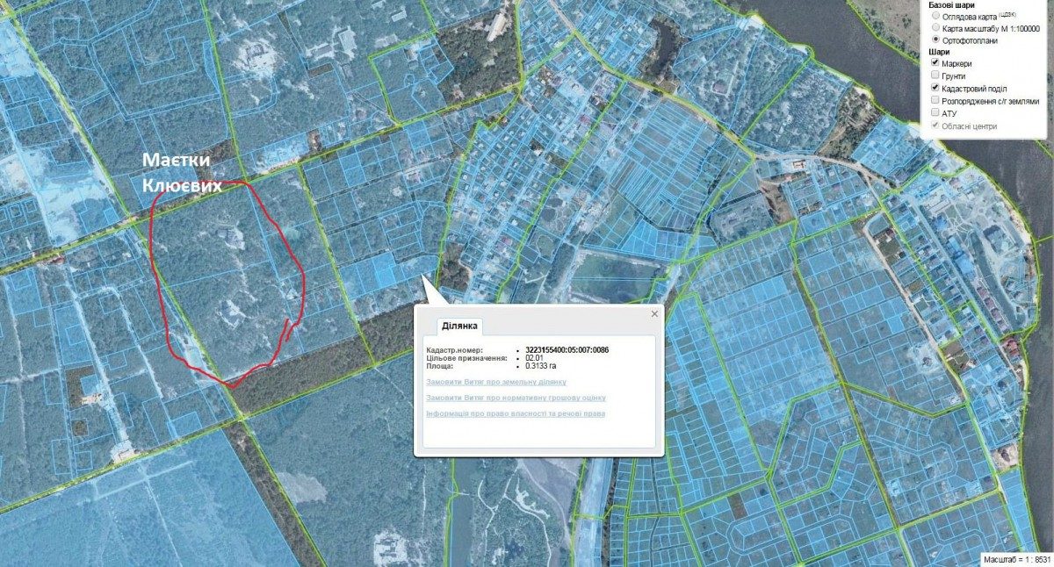The image size is (1054, 567).
Task: Select the Оглядова карта base layer
Action: pyautogui.click(x=936, y=16)
